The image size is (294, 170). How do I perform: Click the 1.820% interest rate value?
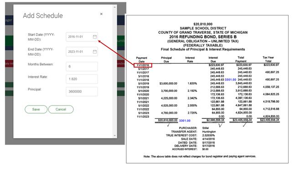point(192,84)
